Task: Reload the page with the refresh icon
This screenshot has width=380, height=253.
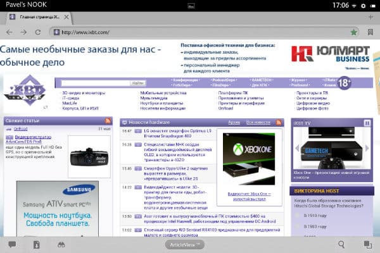Action: coord(38,32)
